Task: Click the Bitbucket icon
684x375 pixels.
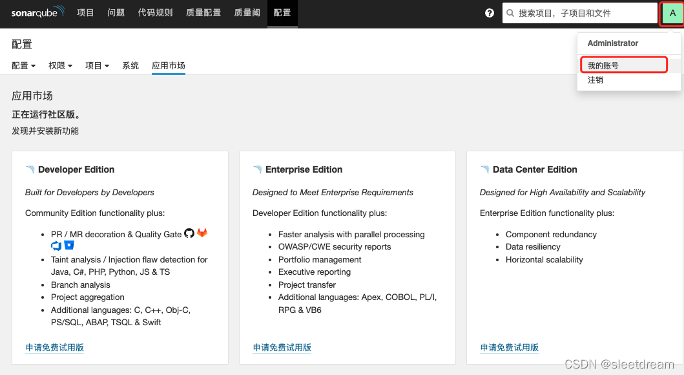Action: (69, 245)
